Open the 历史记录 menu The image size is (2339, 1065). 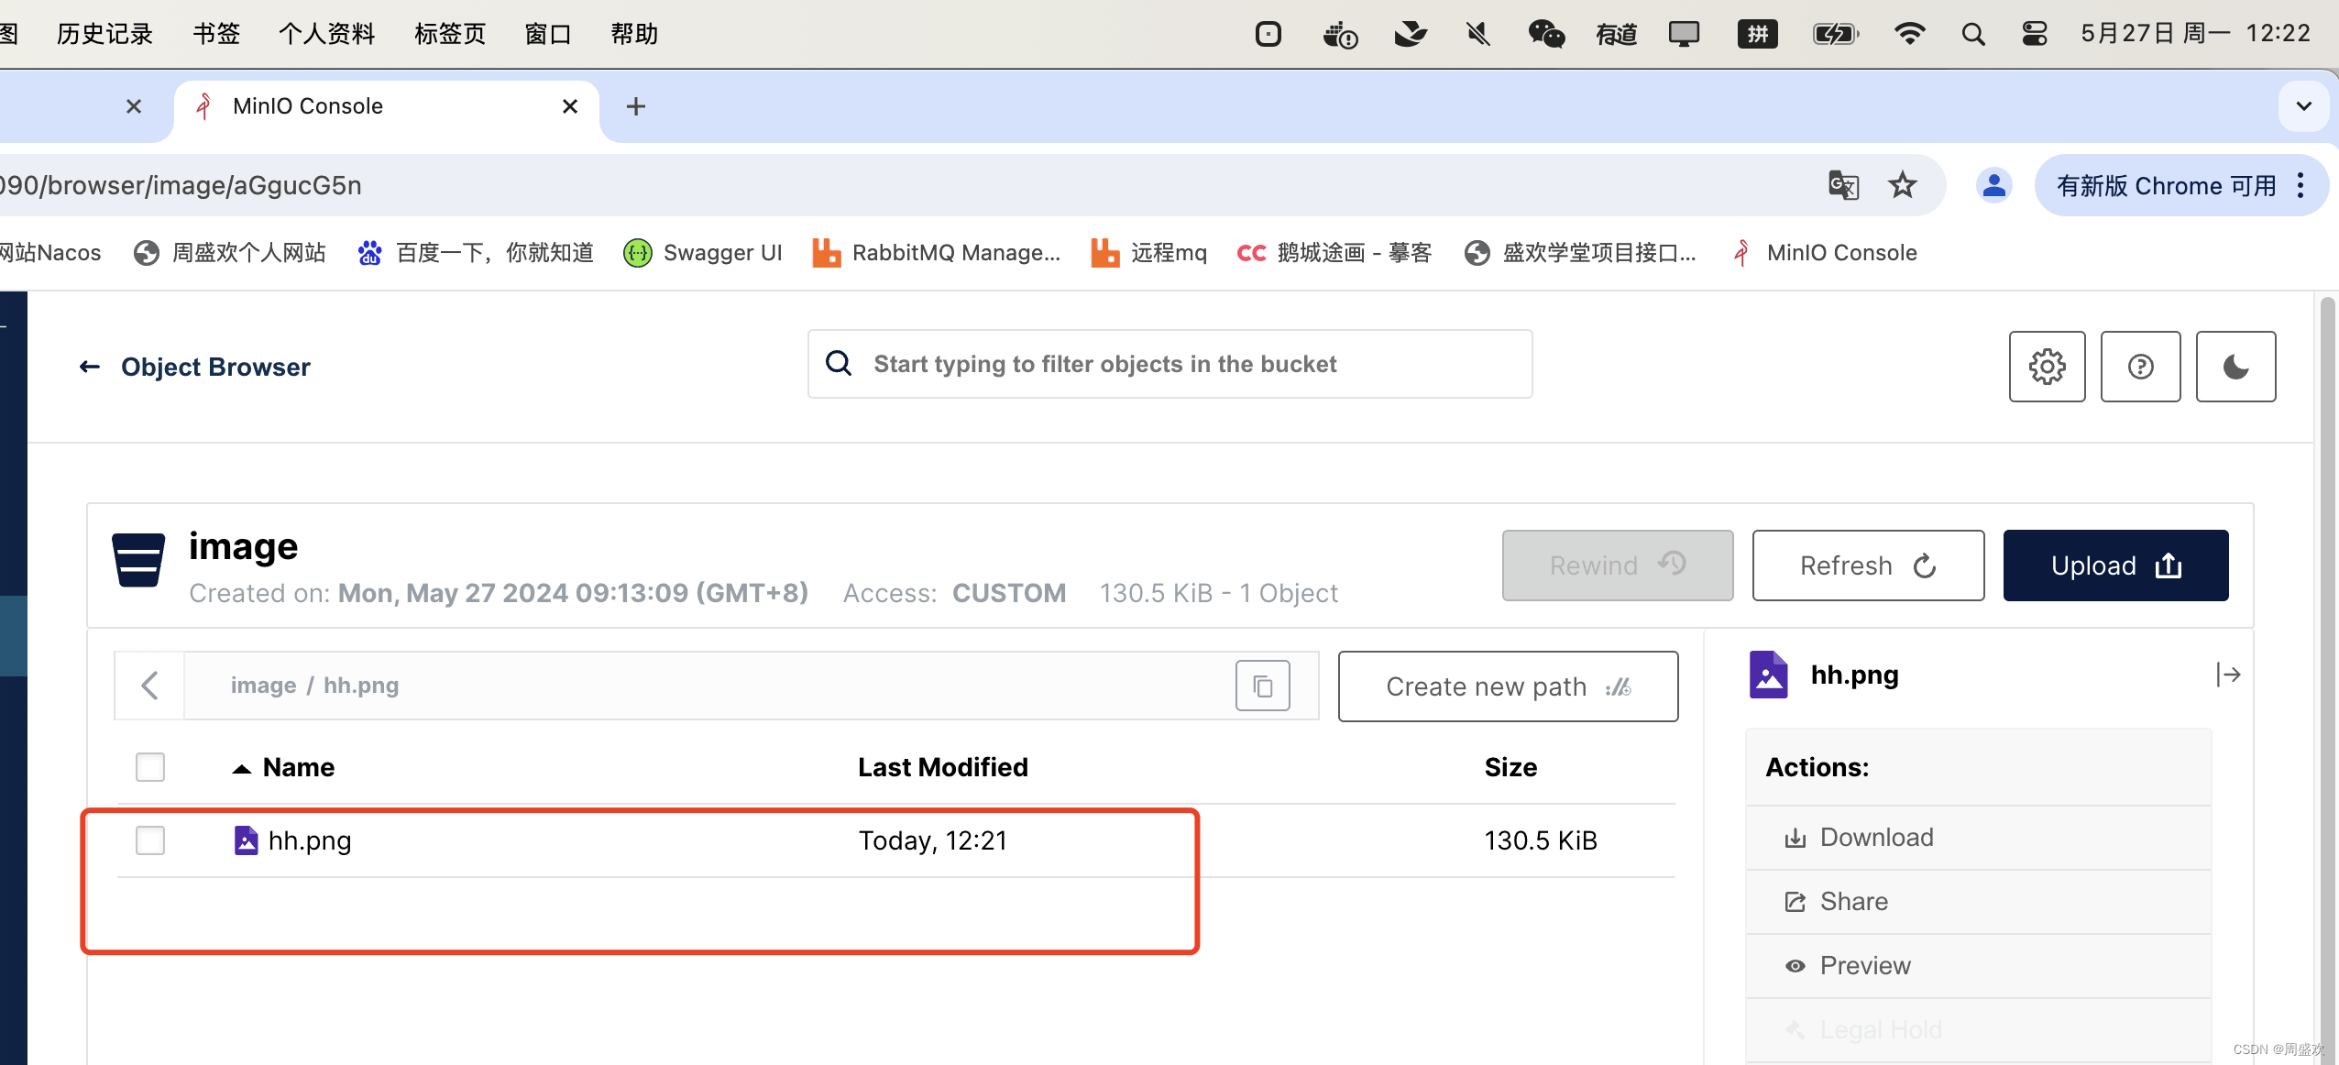pos(104,34)
